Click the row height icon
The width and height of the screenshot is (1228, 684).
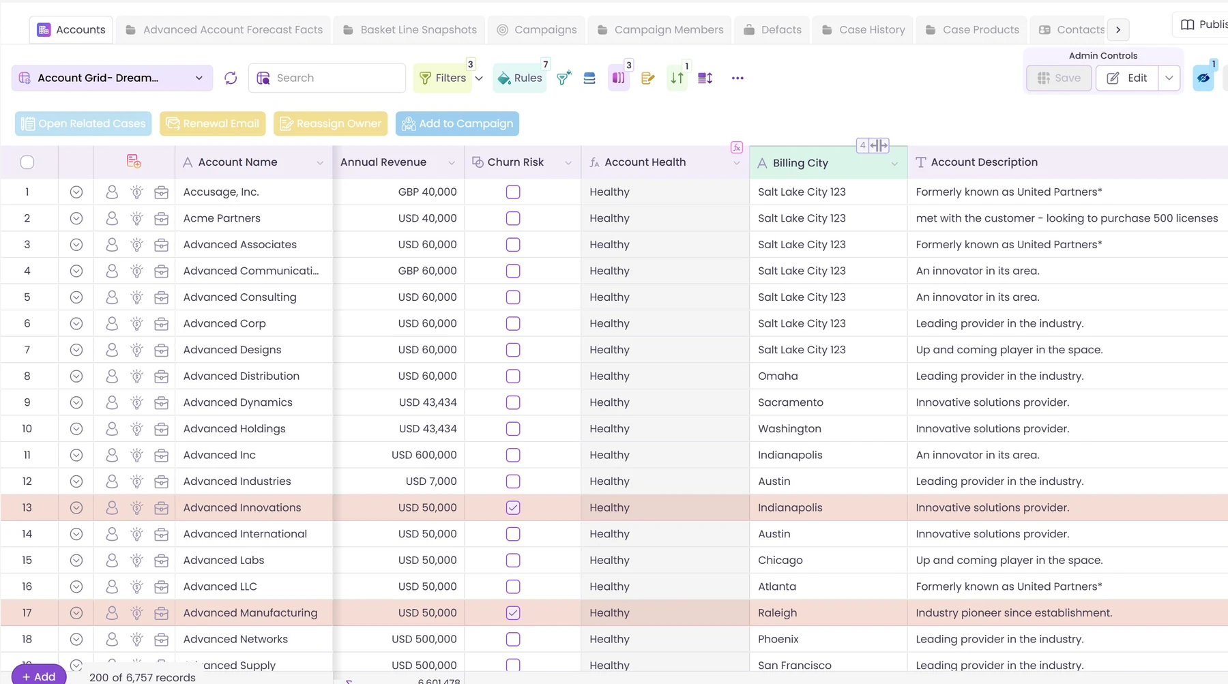(705, 78)
